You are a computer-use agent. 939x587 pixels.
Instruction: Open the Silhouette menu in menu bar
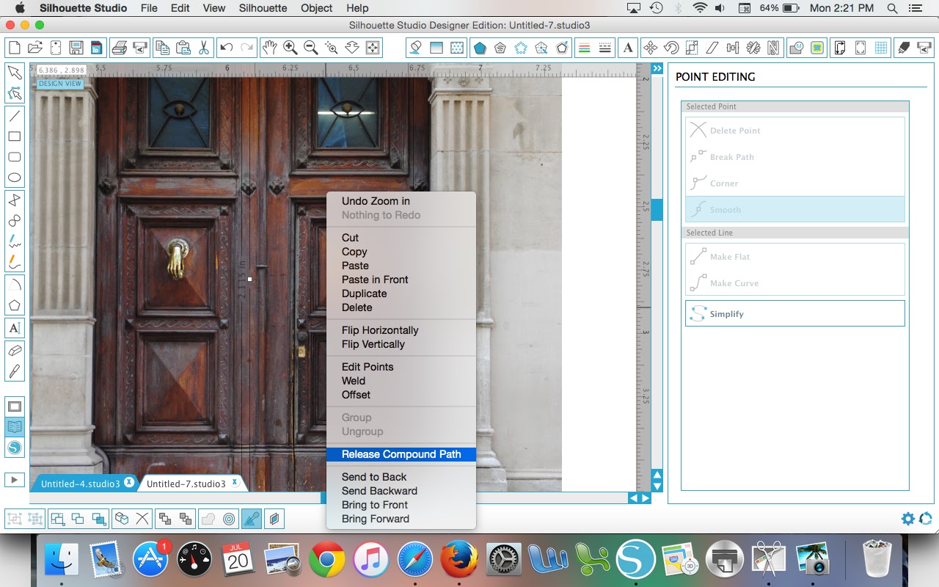pos(263,8)
